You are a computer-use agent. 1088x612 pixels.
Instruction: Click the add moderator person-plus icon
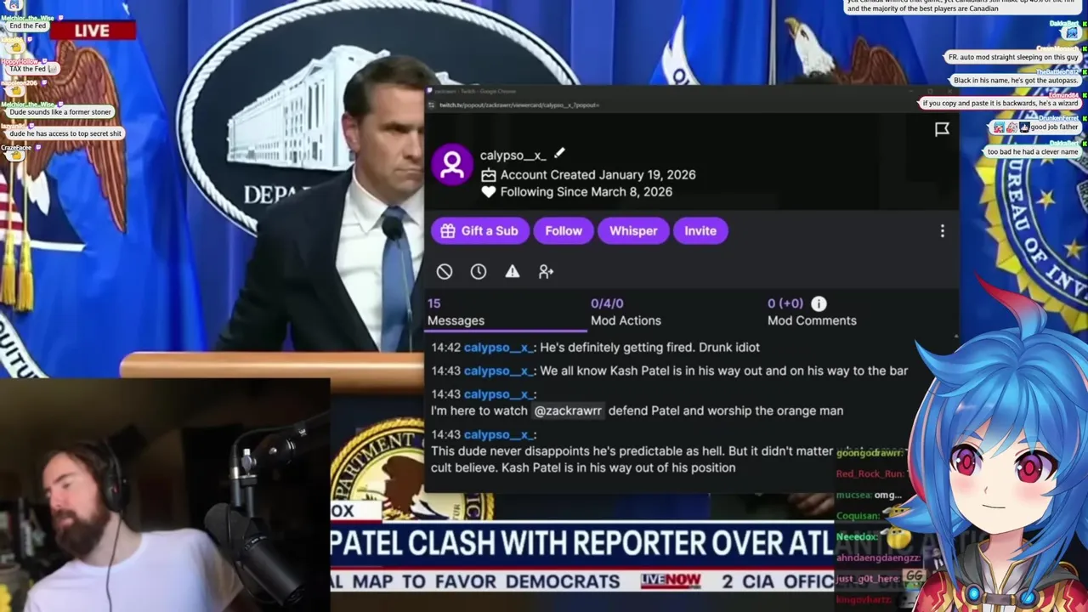(x=547, y=271)
